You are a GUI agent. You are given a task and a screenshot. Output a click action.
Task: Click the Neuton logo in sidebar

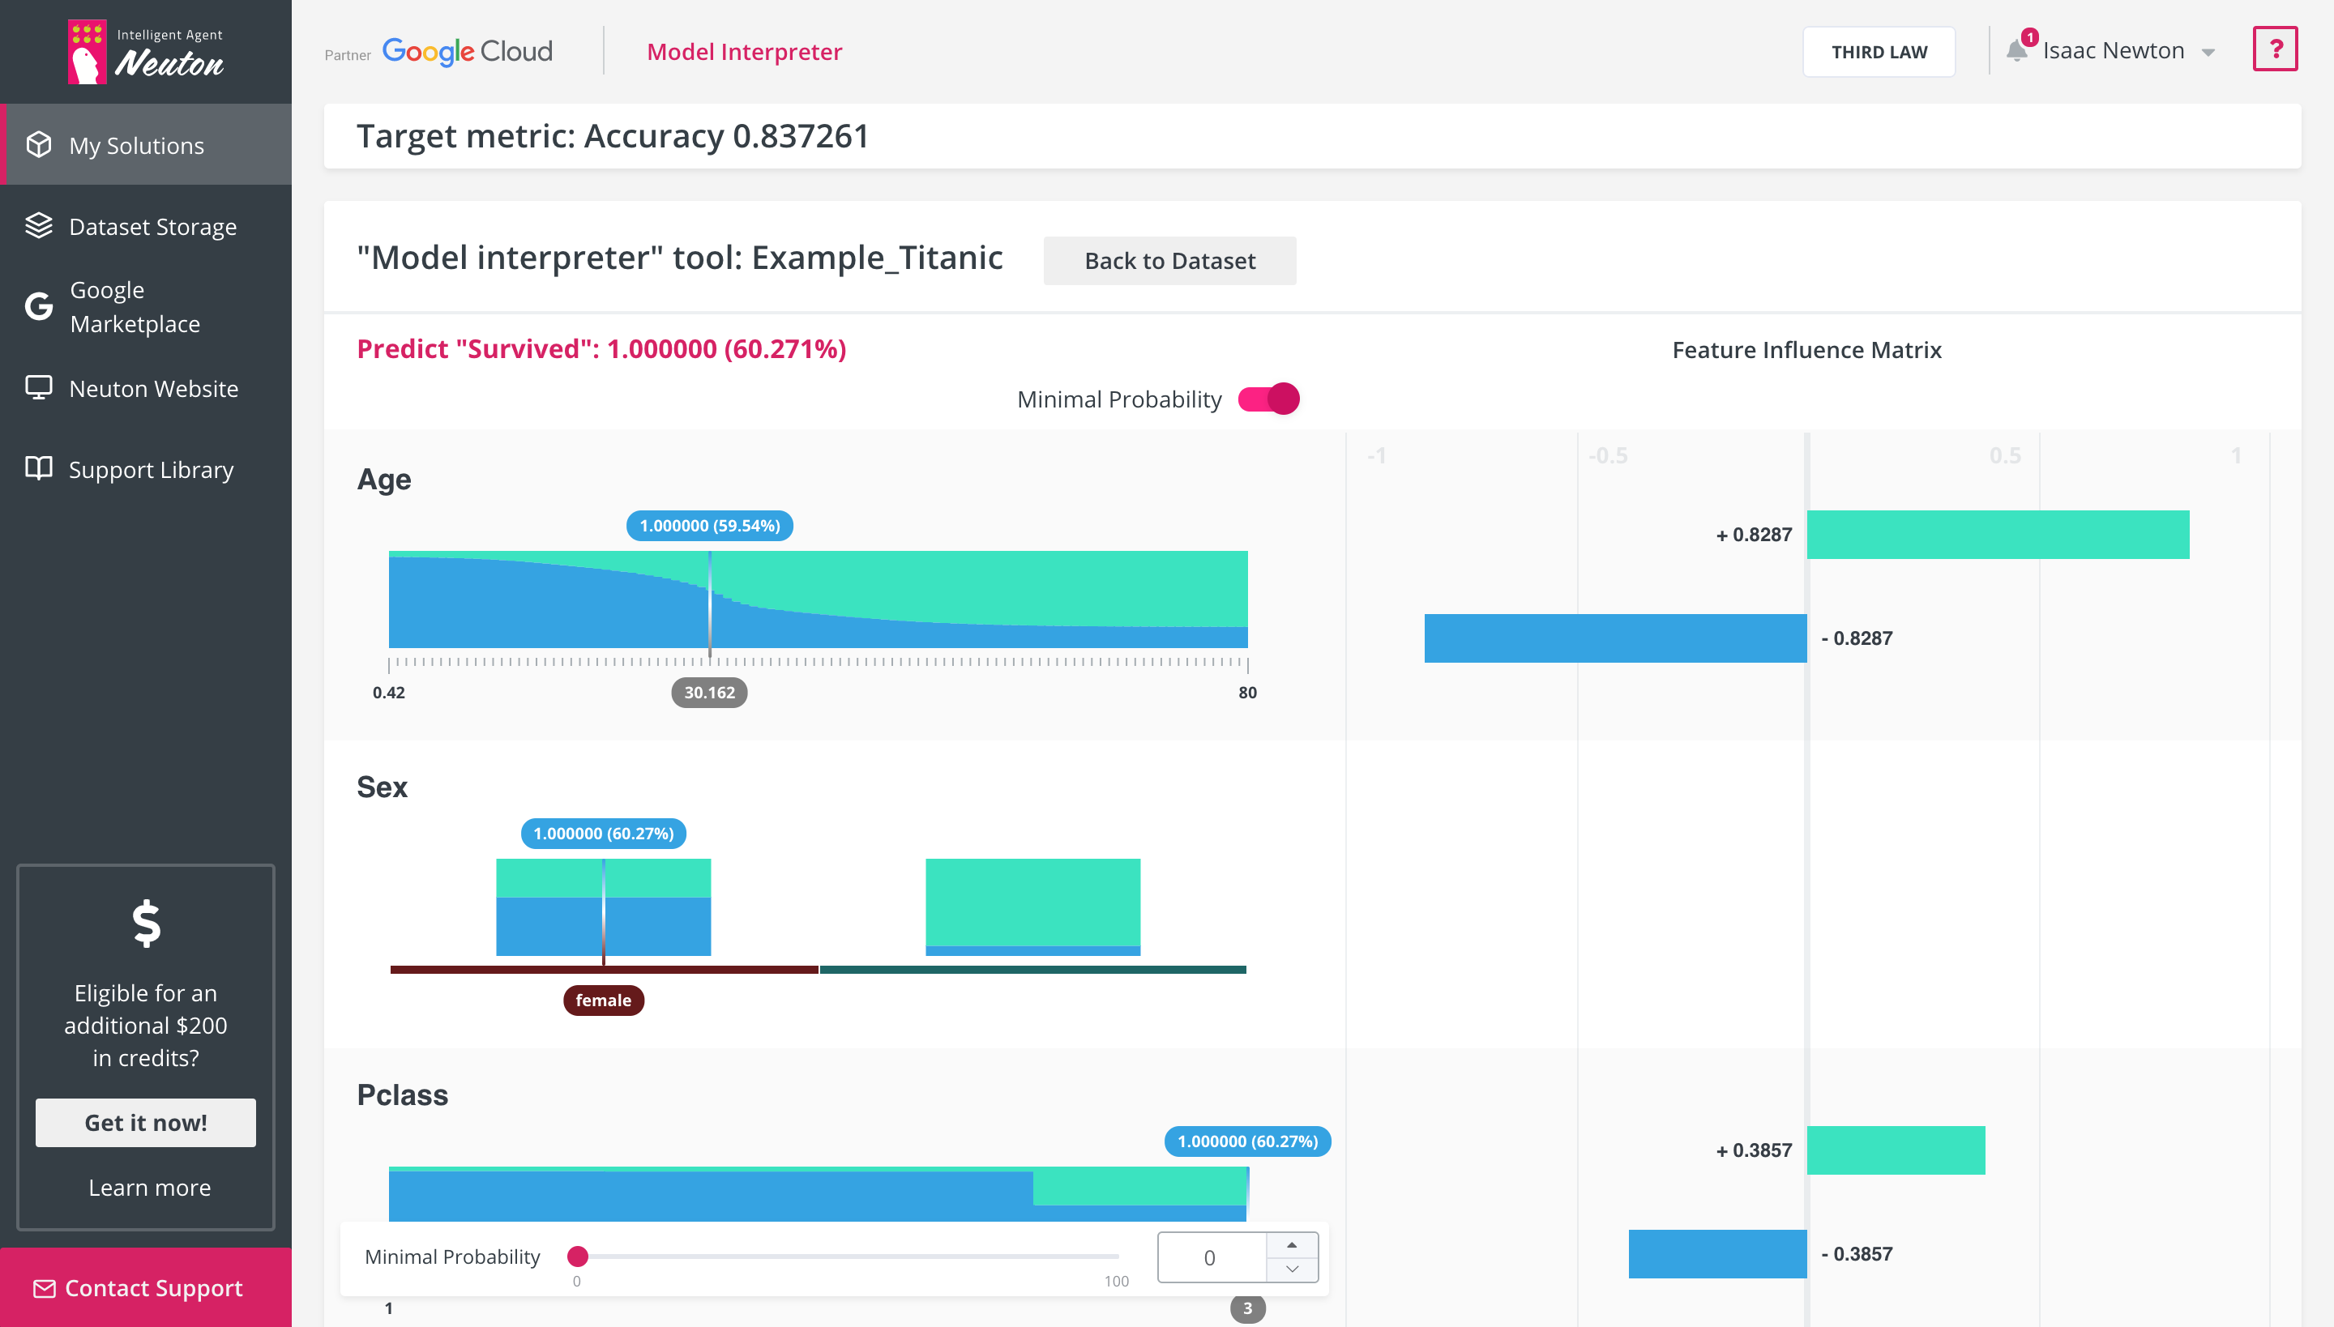[x=146, y=52]
